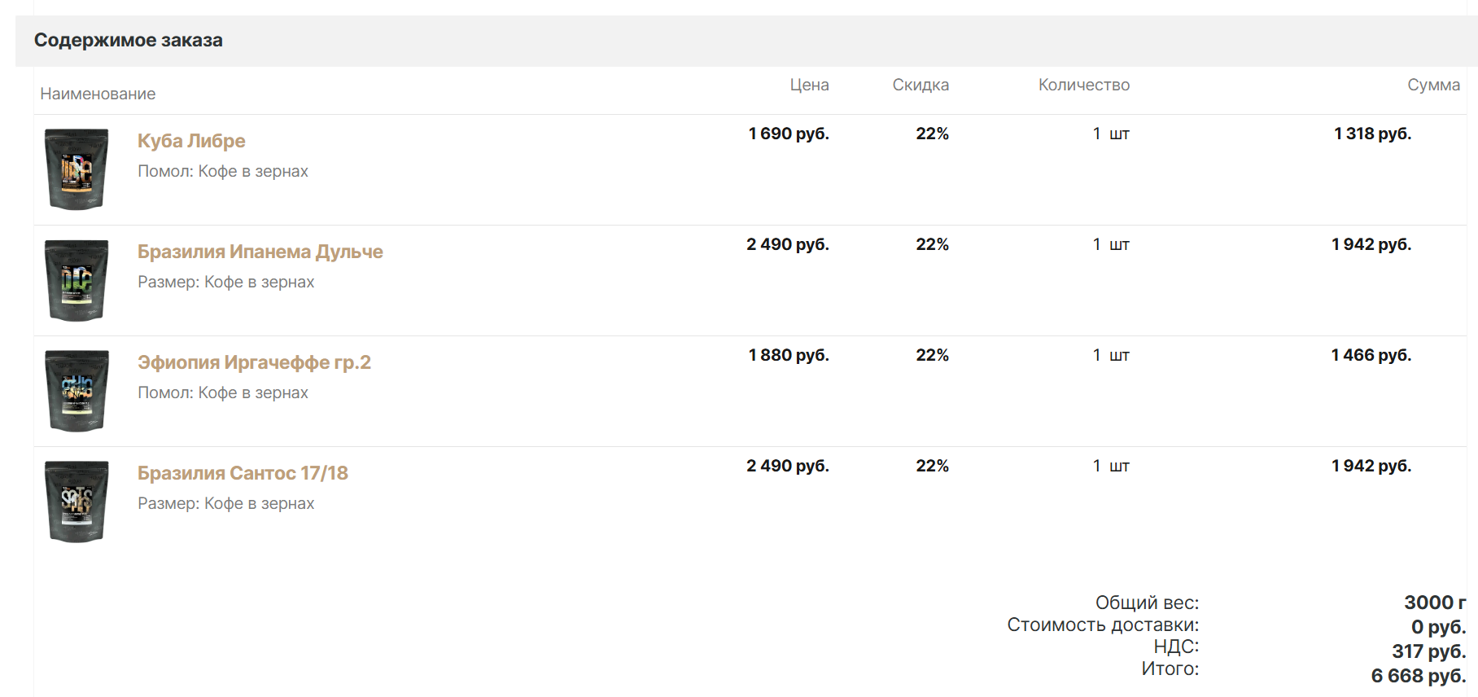Click the Бразилия Ипанема Дульче bag thumbnail
1478x697 pixels.
coord(77,280)
